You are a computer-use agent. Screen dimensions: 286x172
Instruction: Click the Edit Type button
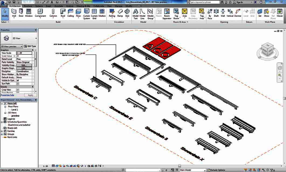(x=30, y=46)
